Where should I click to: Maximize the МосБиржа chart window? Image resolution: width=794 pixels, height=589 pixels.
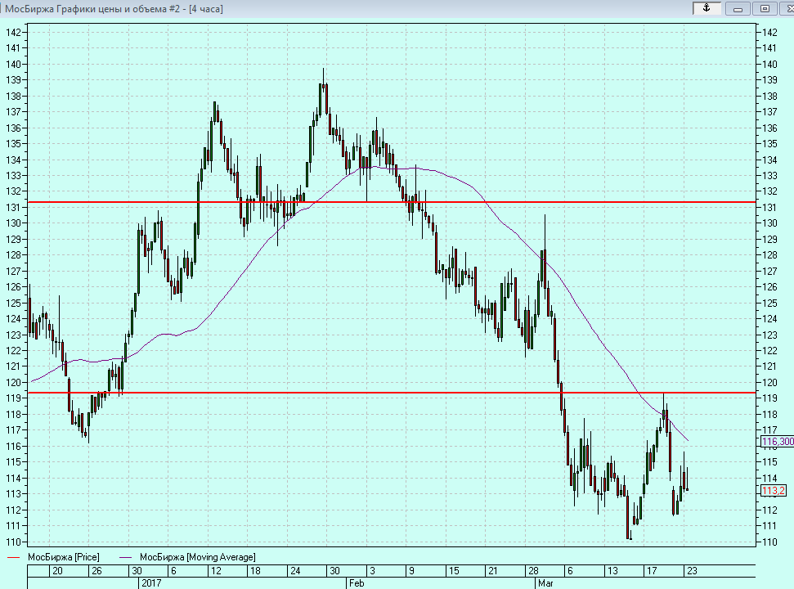[765, 9]
